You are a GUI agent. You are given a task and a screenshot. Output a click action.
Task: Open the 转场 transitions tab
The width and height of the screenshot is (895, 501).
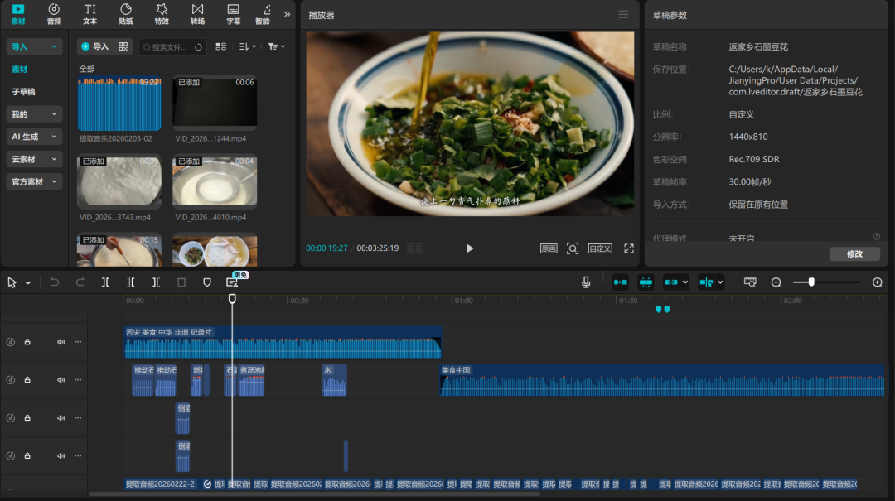(x=197, y=13)
